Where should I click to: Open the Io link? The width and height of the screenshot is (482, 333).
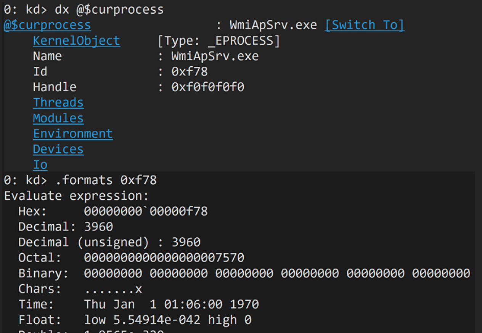pyautogui.click(x=40, y=165)
